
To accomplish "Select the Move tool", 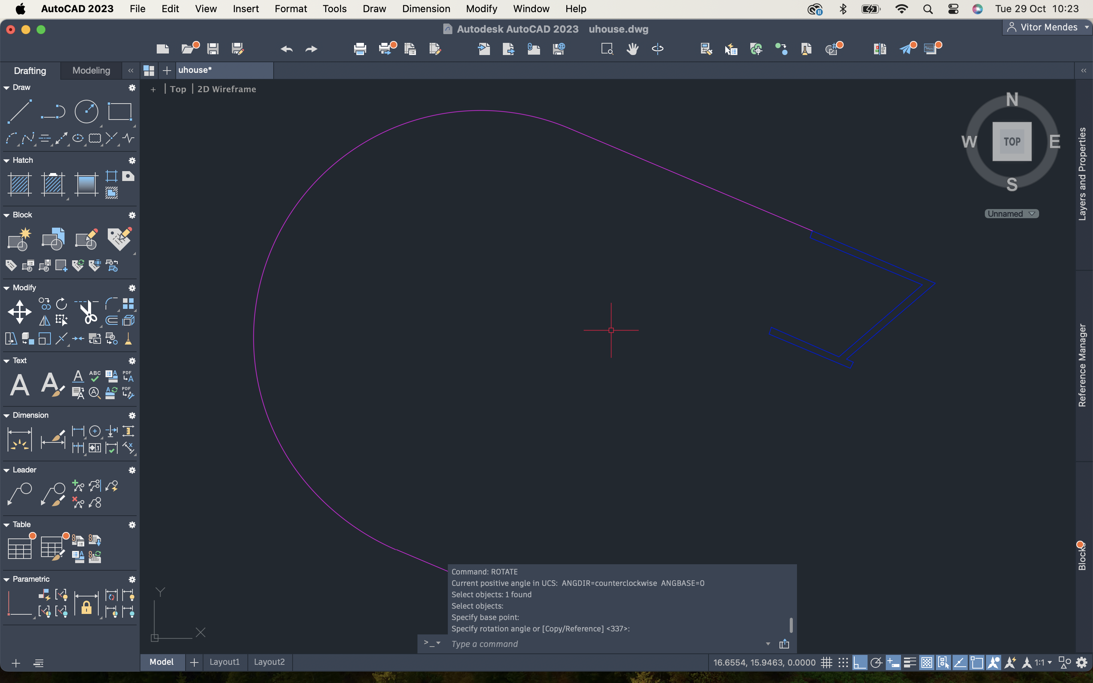I will [x=19, y=312].
